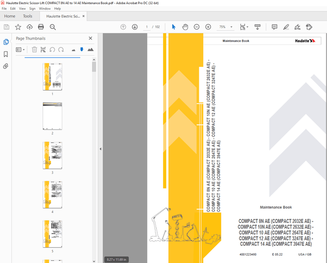The width and height of the screenshot is (327, 263).
Task: Select page 4 thumbnail
Action: [52, 194]
